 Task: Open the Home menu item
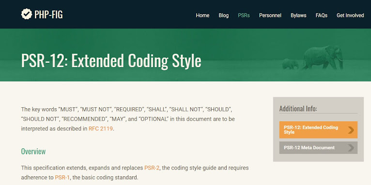click(x=202, y=15)
